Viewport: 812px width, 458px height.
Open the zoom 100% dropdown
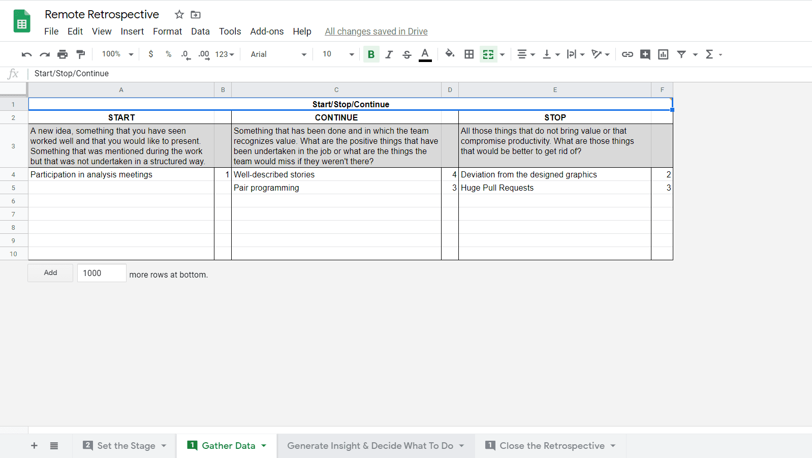[117, 54]
